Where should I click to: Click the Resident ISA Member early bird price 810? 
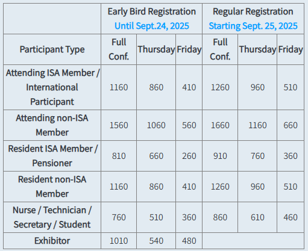pyautogui.click(x=119, y=156)
